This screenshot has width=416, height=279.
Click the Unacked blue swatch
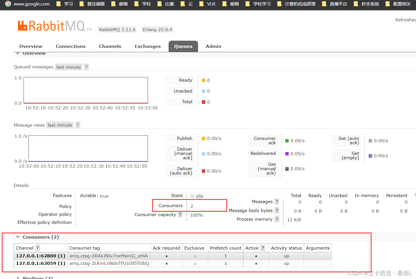[204, 91]
